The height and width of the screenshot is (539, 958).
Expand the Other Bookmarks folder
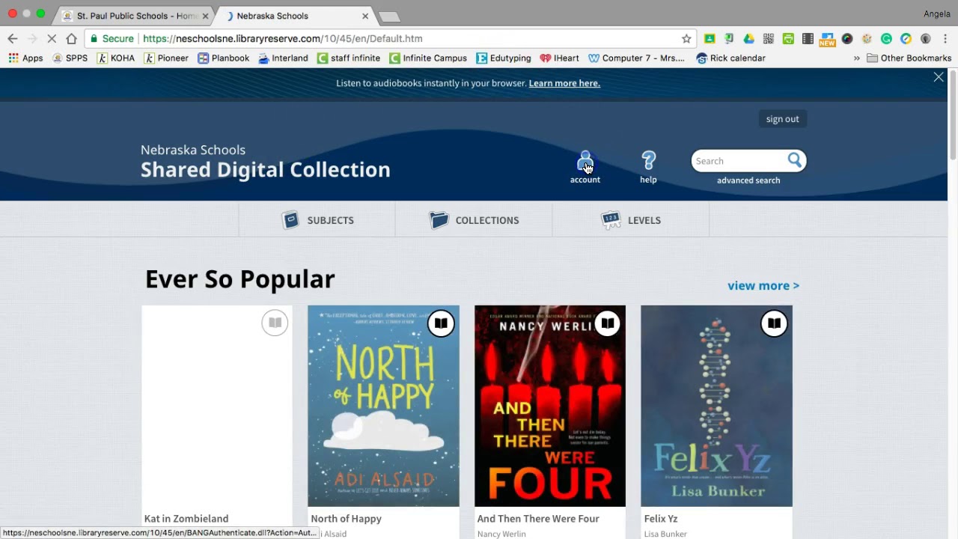tap(909, 58)
